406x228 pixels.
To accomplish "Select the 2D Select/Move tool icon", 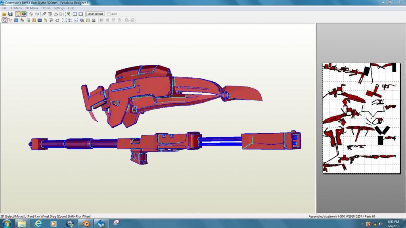I will pos(4,20).
